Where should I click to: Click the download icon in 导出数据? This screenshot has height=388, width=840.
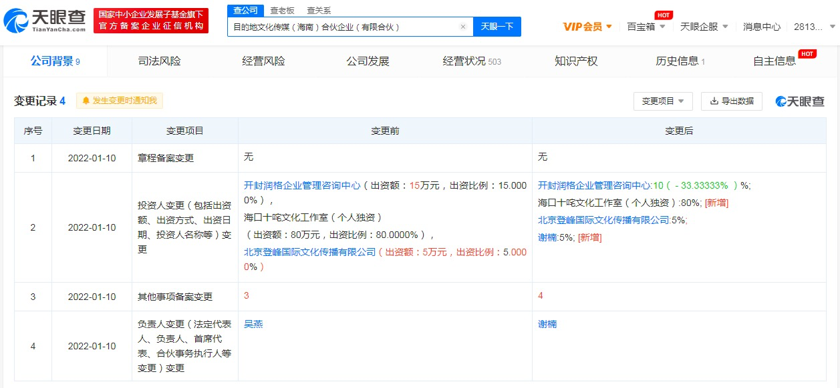pyautogui.click(x=714, y=101)
